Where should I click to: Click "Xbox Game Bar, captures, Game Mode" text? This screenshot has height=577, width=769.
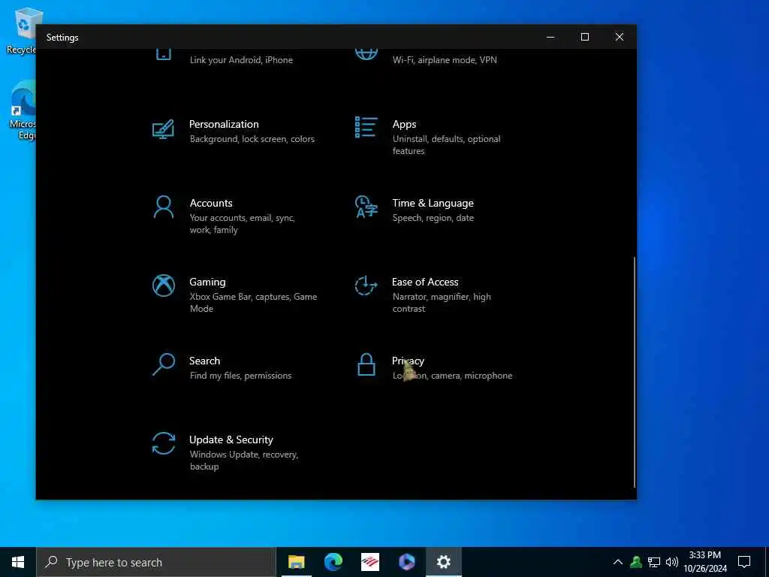pos(253,303)
